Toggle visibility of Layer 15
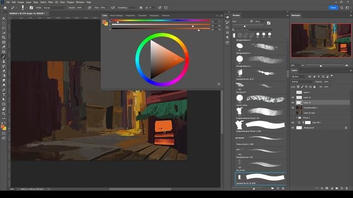Image resolution: width=353 pixels, height=198 pixels. click(x=293, y=97)
